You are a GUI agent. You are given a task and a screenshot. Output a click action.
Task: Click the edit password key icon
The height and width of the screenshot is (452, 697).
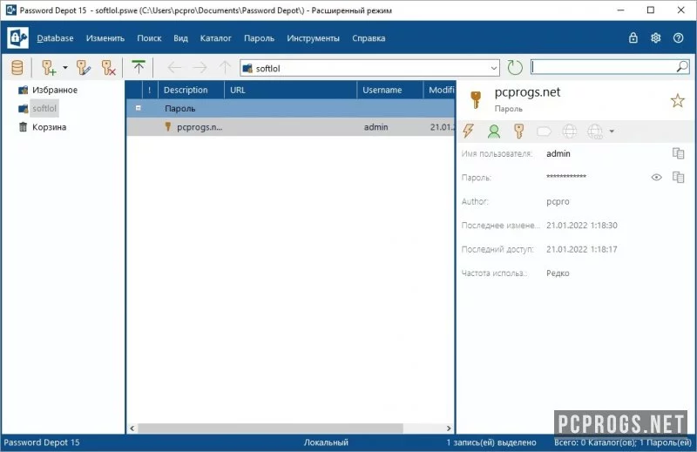coord(83,68)
